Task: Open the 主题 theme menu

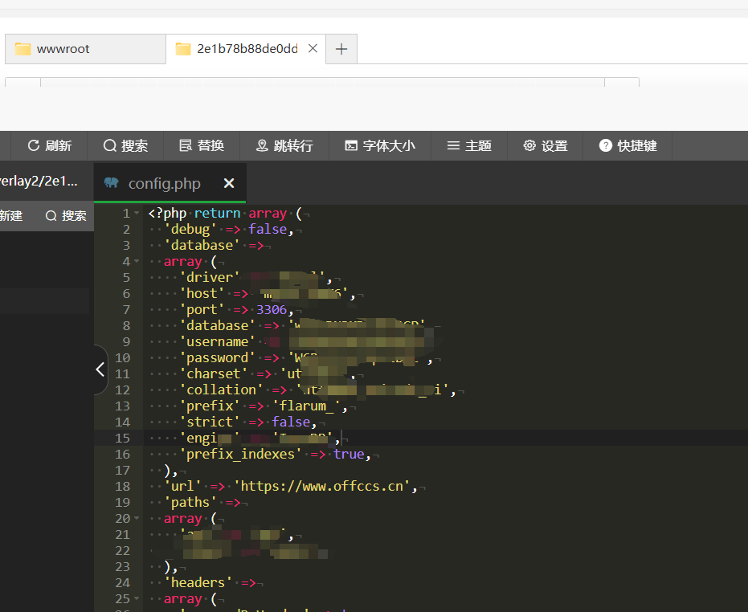Action: click(469, 145)
